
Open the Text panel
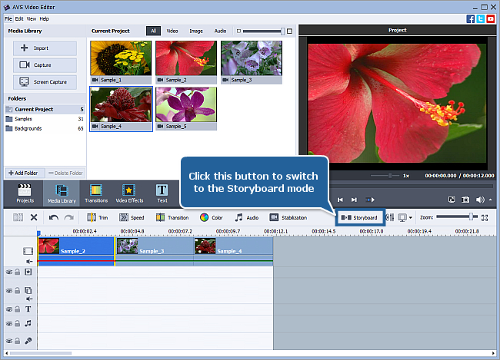[162, 193]
